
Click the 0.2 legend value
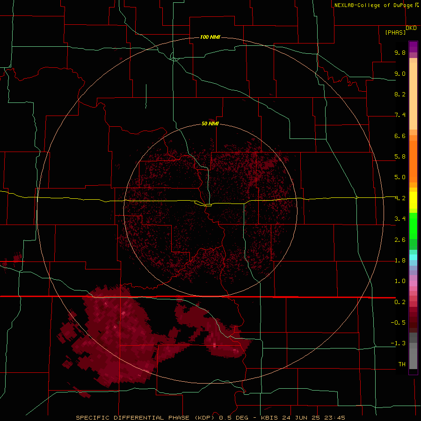[400, 302]
